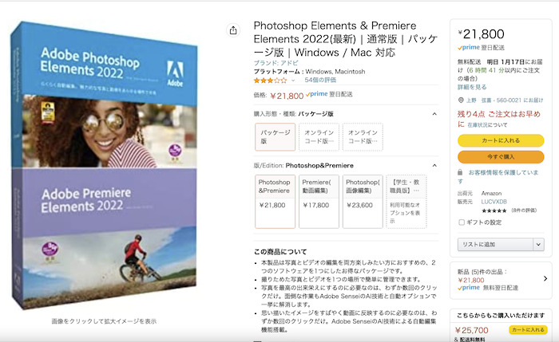Viewport: 559px width, 342px height.
Task: Open the new offers chevron arrow
Action: [545, 279]
